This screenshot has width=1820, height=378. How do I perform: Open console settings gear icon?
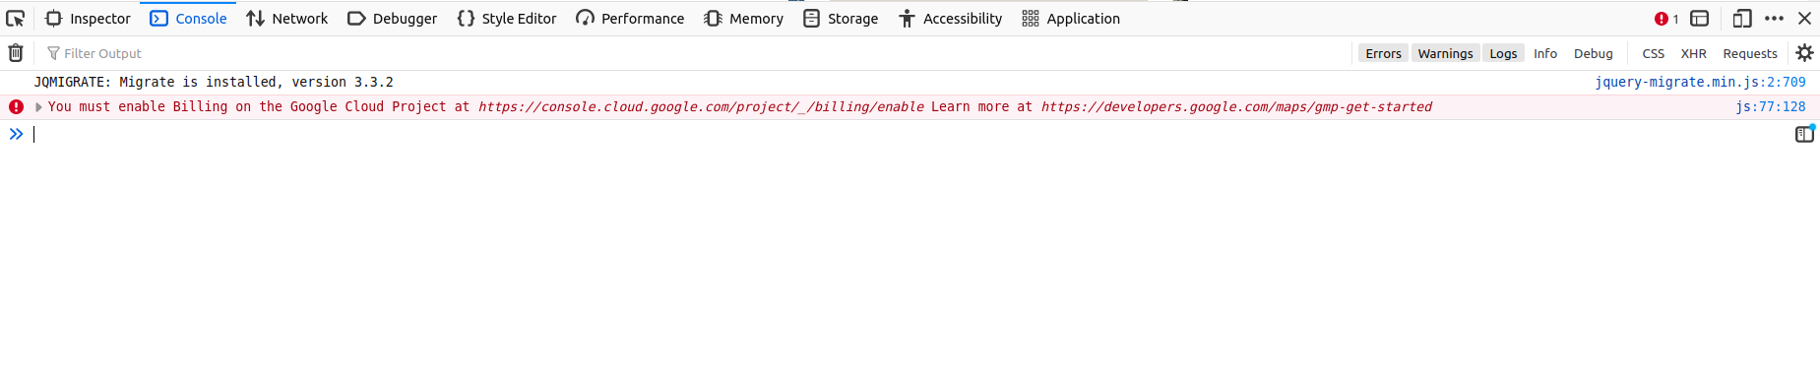coord(1804,53)
